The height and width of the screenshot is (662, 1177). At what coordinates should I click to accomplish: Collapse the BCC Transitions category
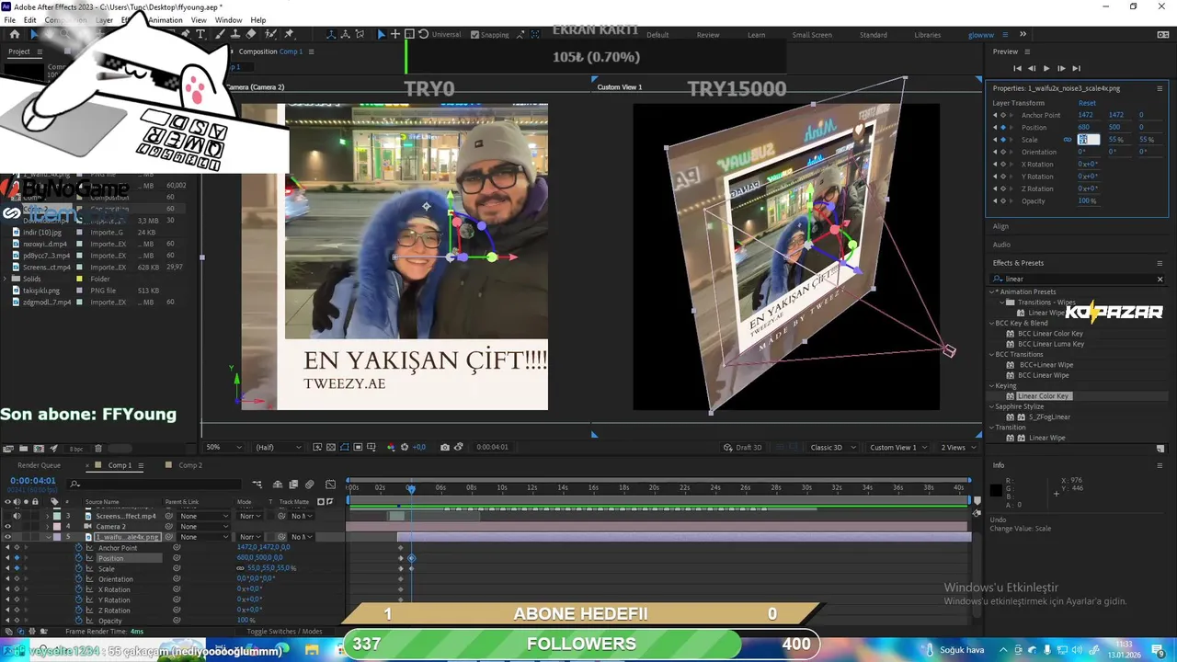pyautogui.click(x=993, y=355)
